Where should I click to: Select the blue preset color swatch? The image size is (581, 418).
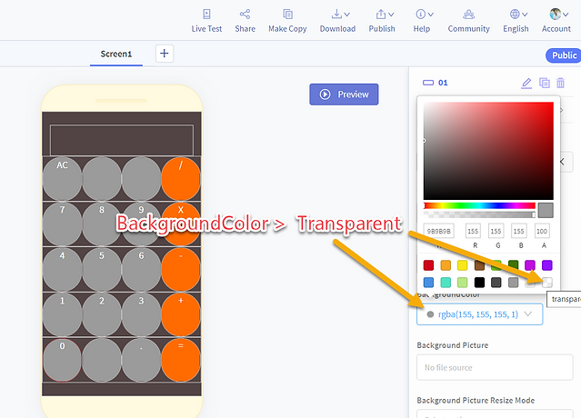point(428,283)
